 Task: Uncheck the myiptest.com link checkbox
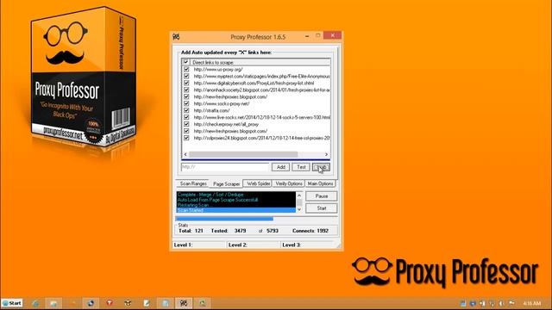click(186, 76)
